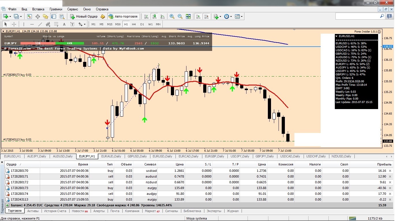Draw a vertical line on chart
Image resolution: width=396 pixels, height=221 pixels.
point(24,24)
